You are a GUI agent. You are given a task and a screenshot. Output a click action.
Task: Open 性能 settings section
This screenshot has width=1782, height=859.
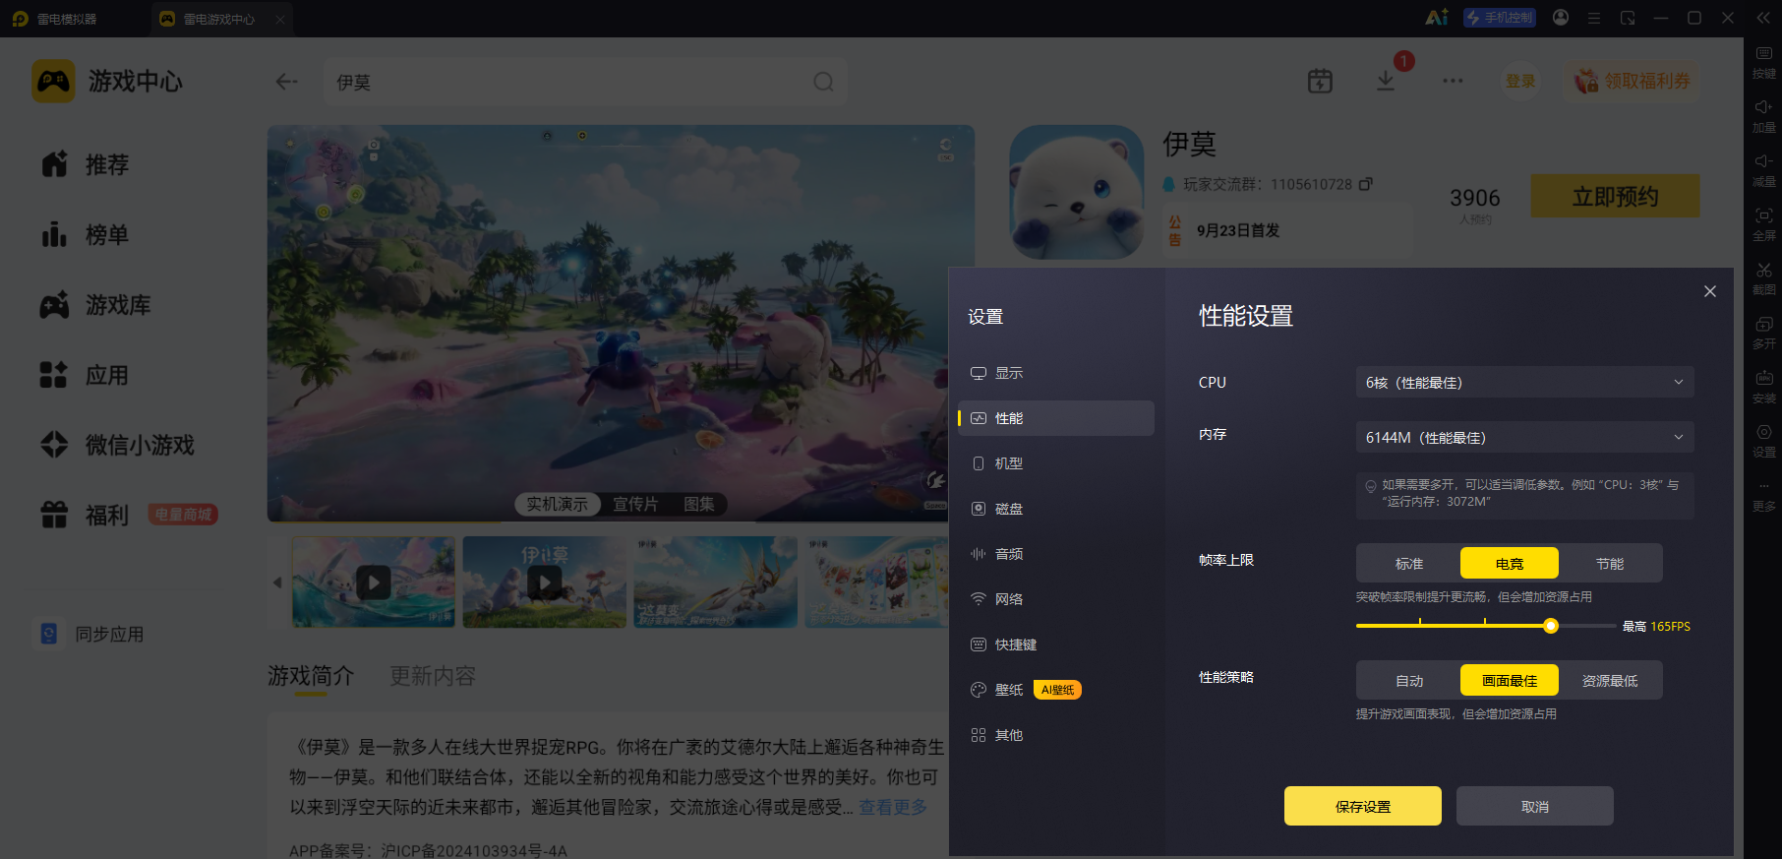pos(1056,418)
